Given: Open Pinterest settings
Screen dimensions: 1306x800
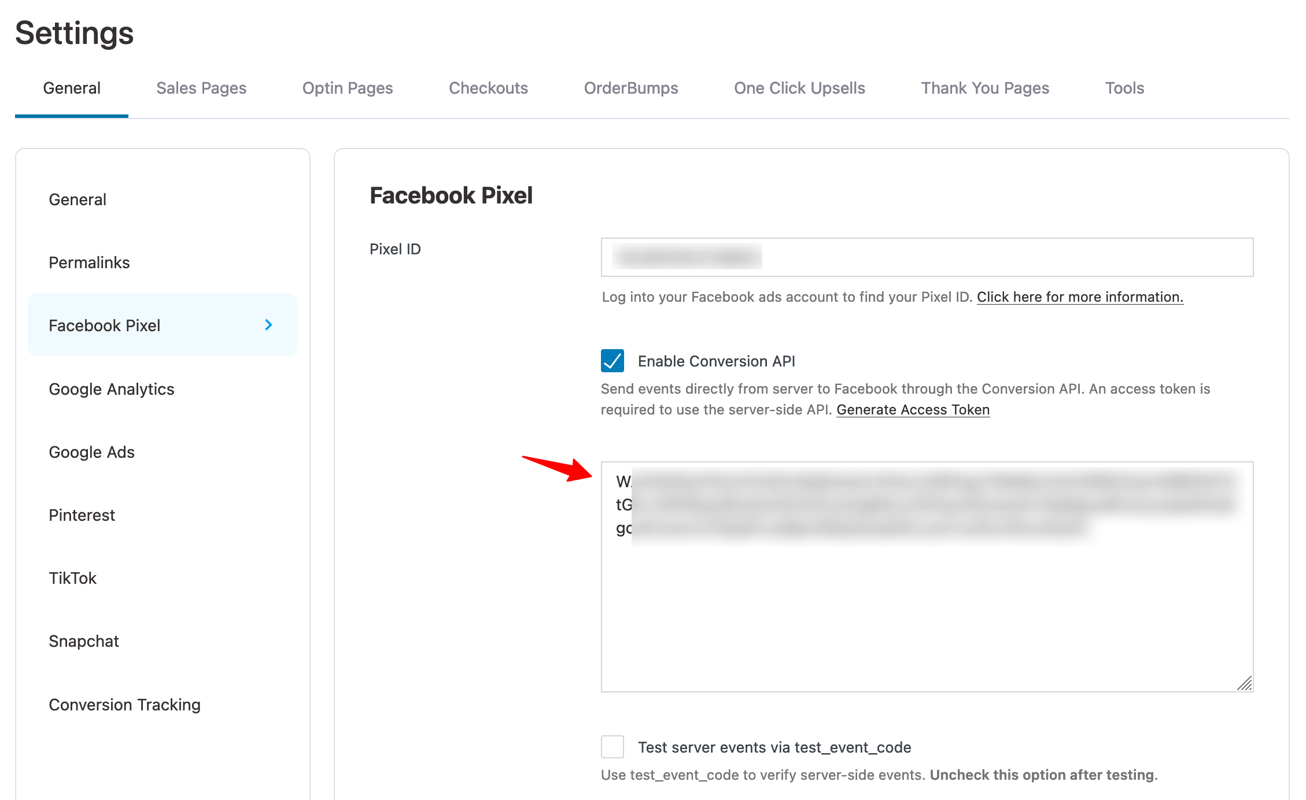Looking at the screenshot, I should pos(82,515).
